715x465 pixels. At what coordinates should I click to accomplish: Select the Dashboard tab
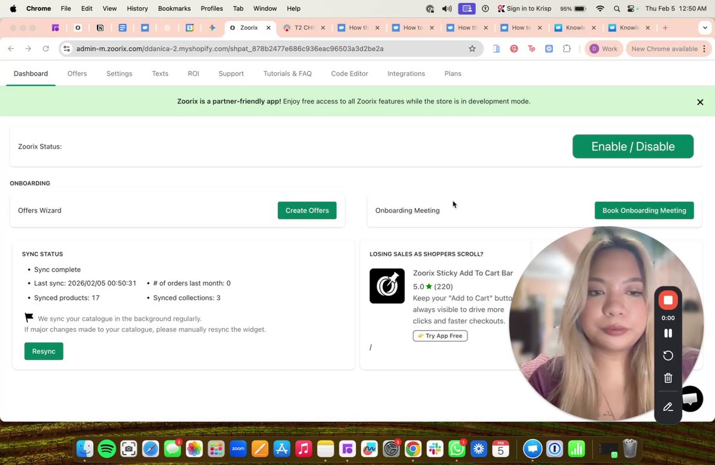[x=30, y=74]
